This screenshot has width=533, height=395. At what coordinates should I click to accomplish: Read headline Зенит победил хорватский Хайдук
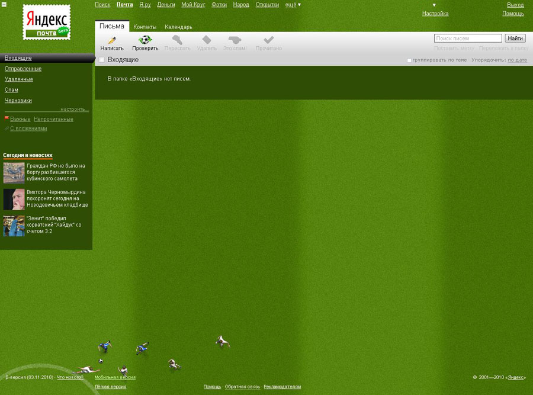[x=54, y=224]
